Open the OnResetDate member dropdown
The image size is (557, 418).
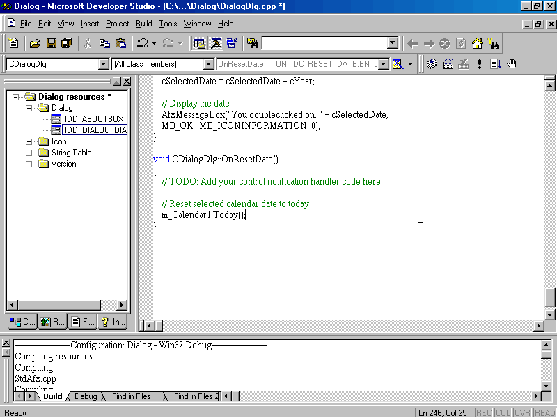tap(384, 64)
